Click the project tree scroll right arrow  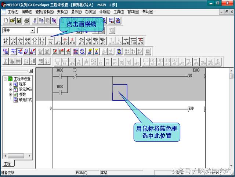pos(29,156)
